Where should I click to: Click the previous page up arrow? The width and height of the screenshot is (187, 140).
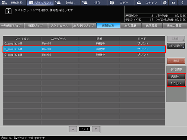click(73, 129)
